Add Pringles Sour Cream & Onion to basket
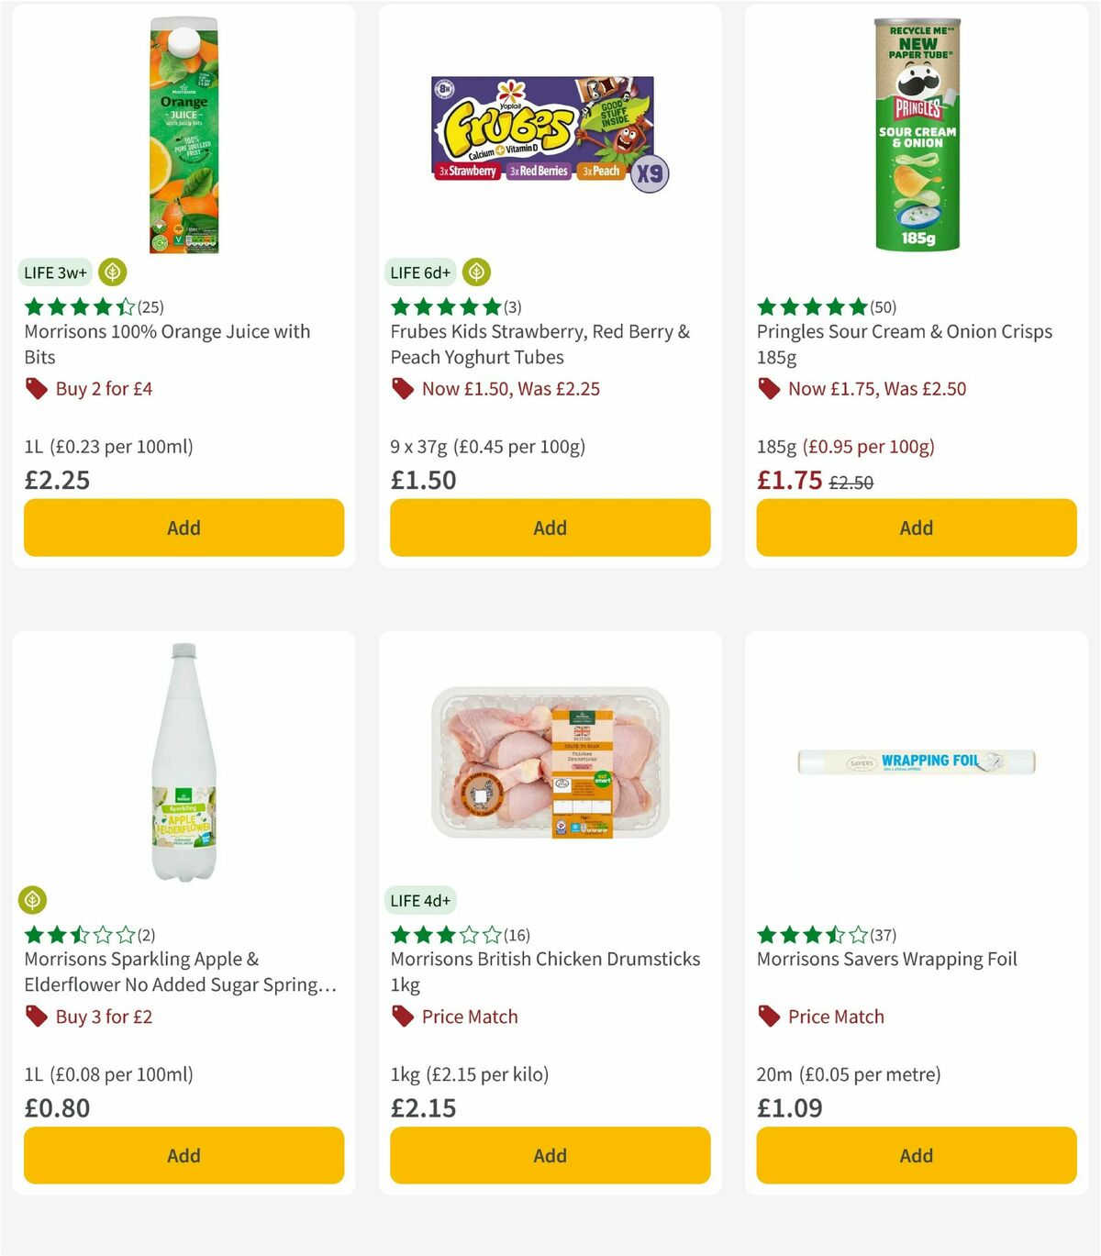 click(x=916, y=528)
